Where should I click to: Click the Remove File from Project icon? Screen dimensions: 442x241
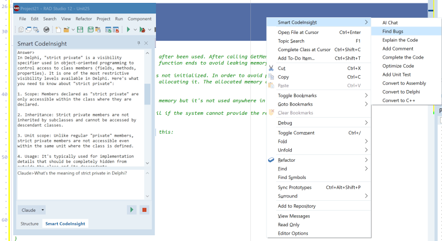pos(116,29)
